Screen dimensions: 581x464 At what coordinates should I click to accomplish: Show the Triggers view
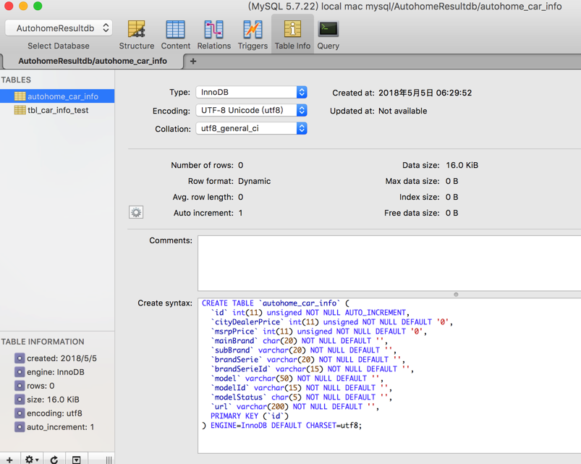(x=253, y=34)
